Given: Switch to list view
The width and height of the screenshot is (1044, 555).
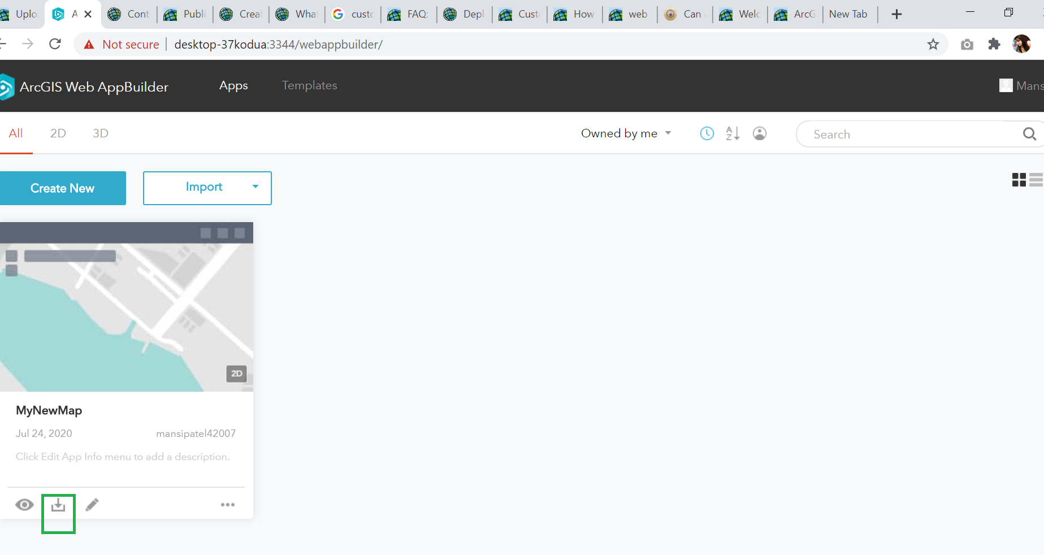Looking at the screenshot, I should 1037,180.
